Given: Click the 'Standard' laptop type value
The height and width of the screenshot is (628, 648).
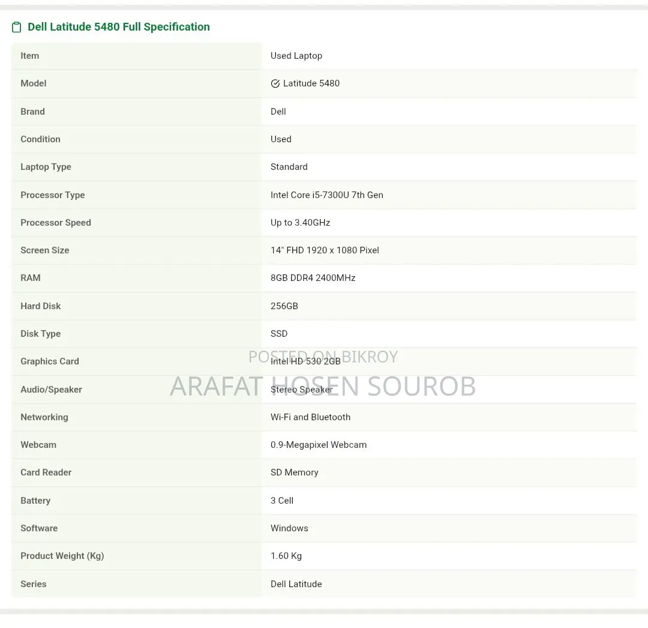Looking at the screenshot, I should 289,167.
